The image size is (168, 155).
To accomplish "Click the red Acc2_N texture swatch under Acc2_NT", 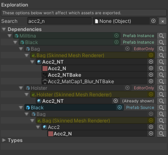I will (45, 69).
